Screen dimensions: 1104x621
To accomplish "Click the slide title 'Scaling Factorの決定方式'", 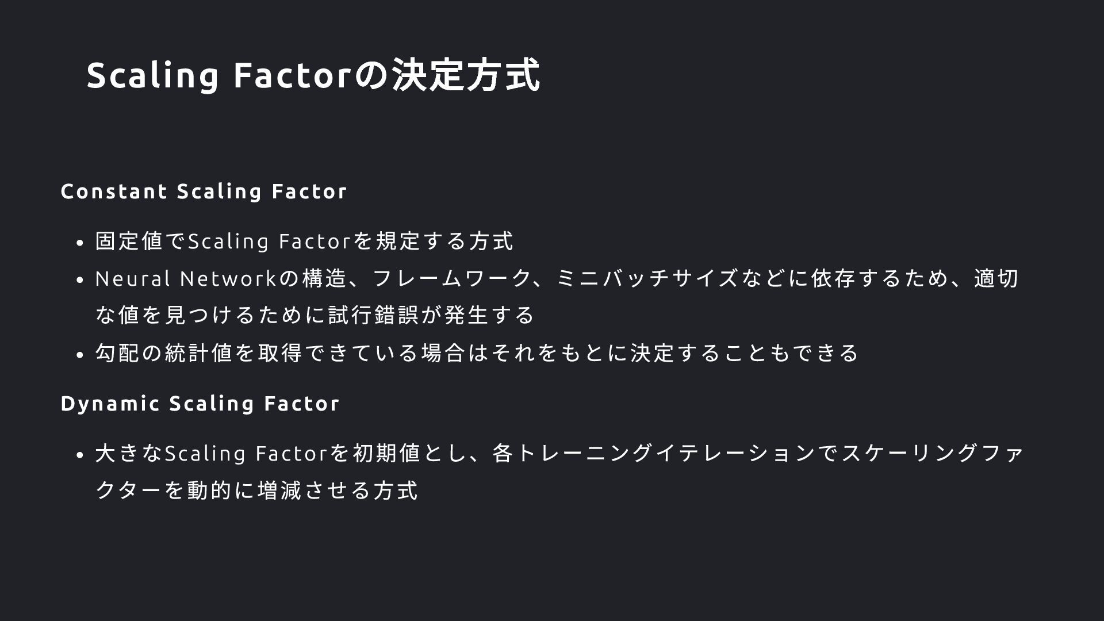I will pos(313,75).
